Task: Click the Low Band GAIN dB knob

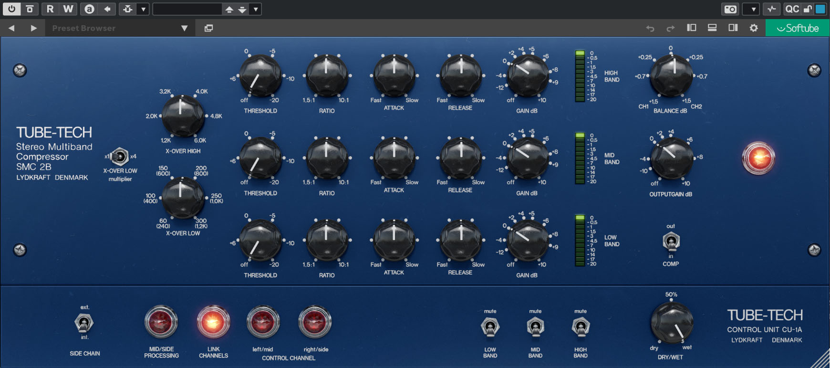Action: (x=527, y=240)
